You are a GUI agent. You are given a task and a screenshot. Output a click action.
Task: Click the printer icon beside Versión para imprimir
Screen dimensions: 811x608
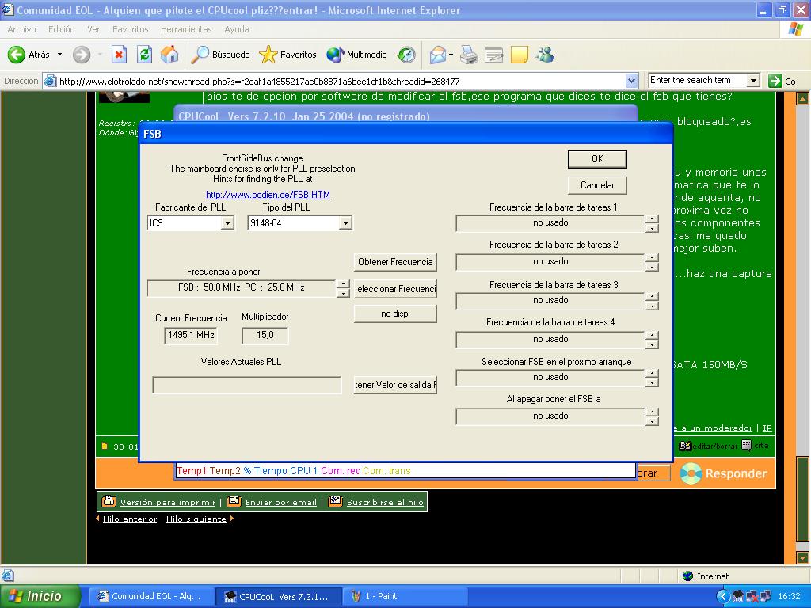coord(109,501)
